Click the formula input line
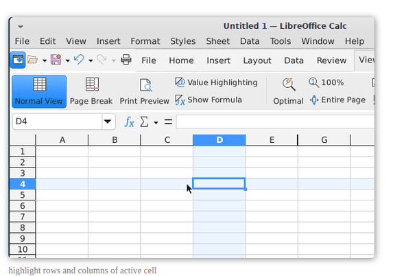Image resolution: width=393 pixels, height=276 pixels. (275, 122)
